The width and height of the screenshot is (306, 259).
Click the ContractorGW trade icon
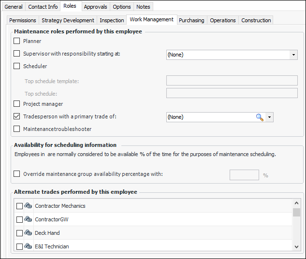point(28,219)
